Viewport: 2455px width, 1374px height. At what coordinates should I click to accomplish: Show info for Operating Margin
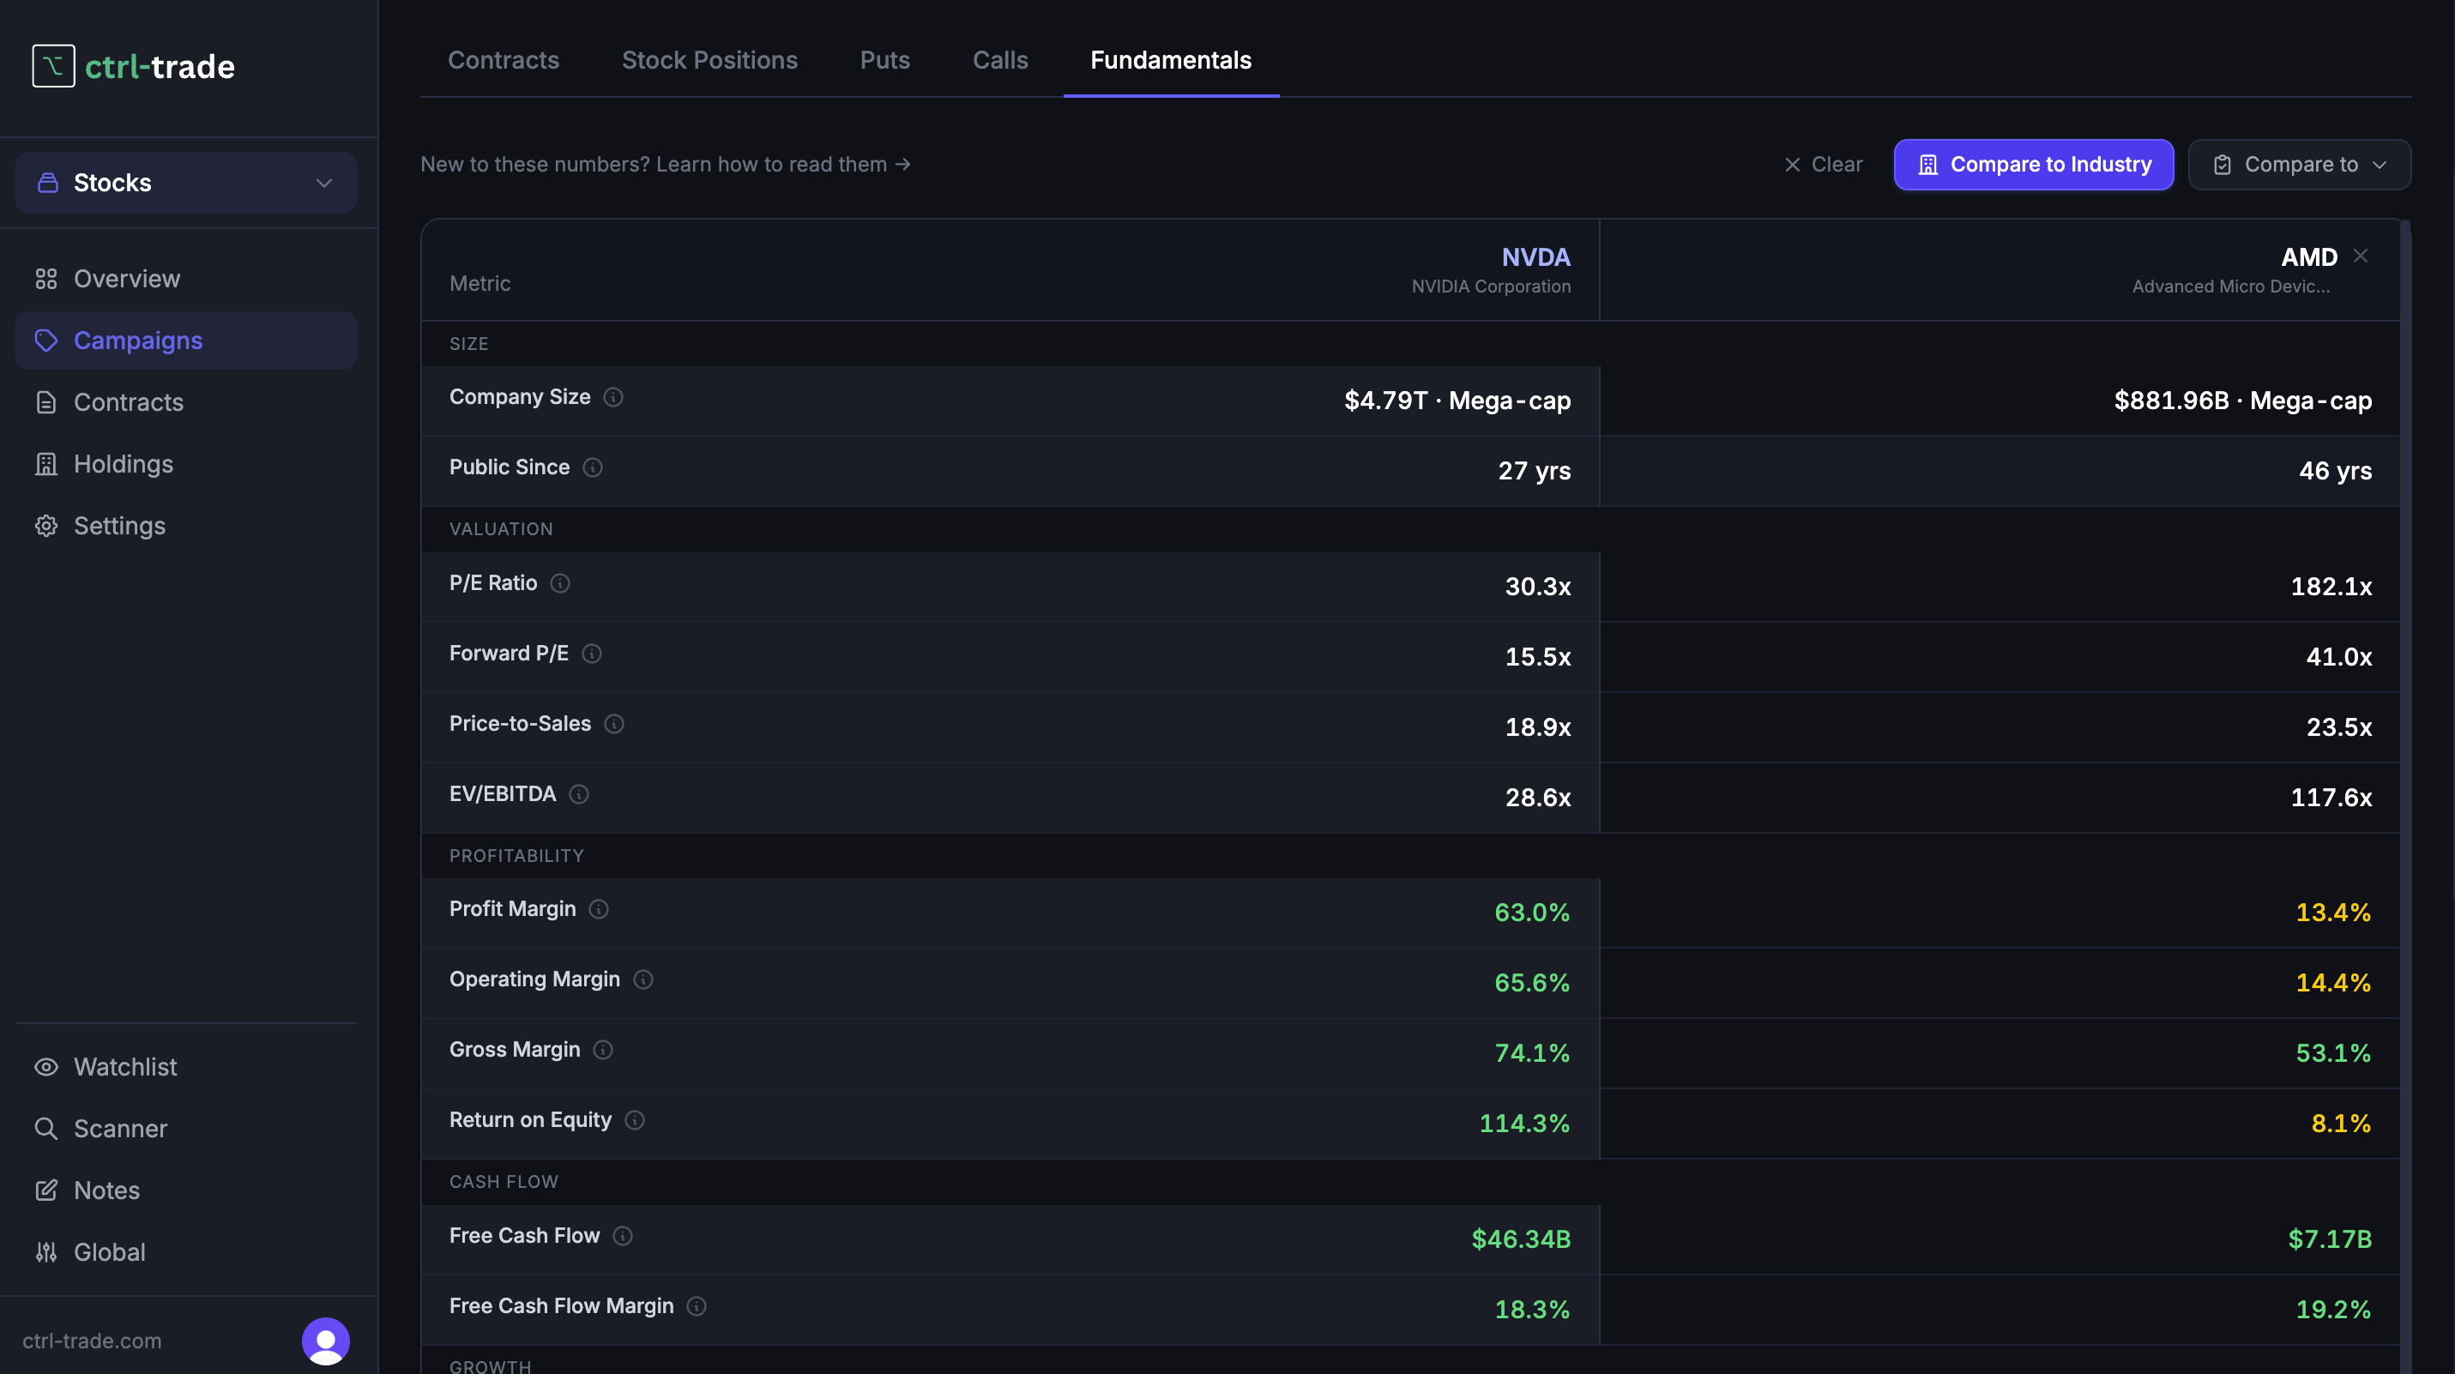click(x=643, y=979)
